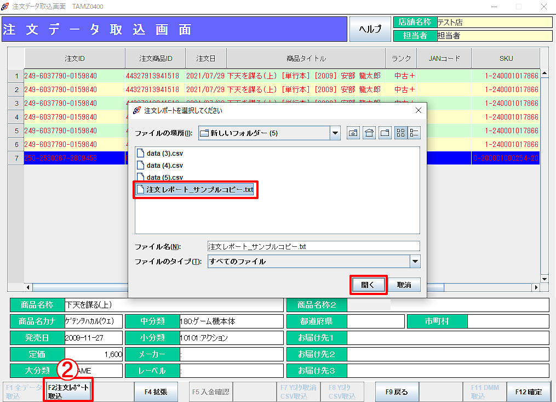Open the ファイルのタイプ dropdown

pos(415,262)
